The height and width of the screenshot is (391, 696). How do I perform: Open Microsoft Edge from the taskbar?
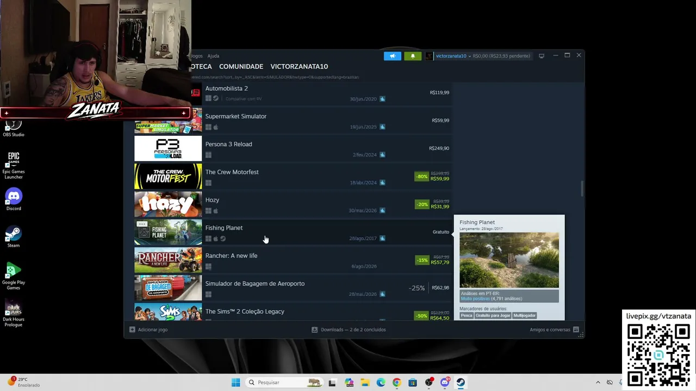381,382
